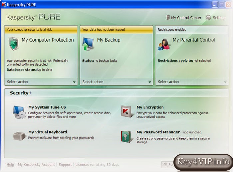
Task: Open My Encryption
Action: tap(150, 107)
